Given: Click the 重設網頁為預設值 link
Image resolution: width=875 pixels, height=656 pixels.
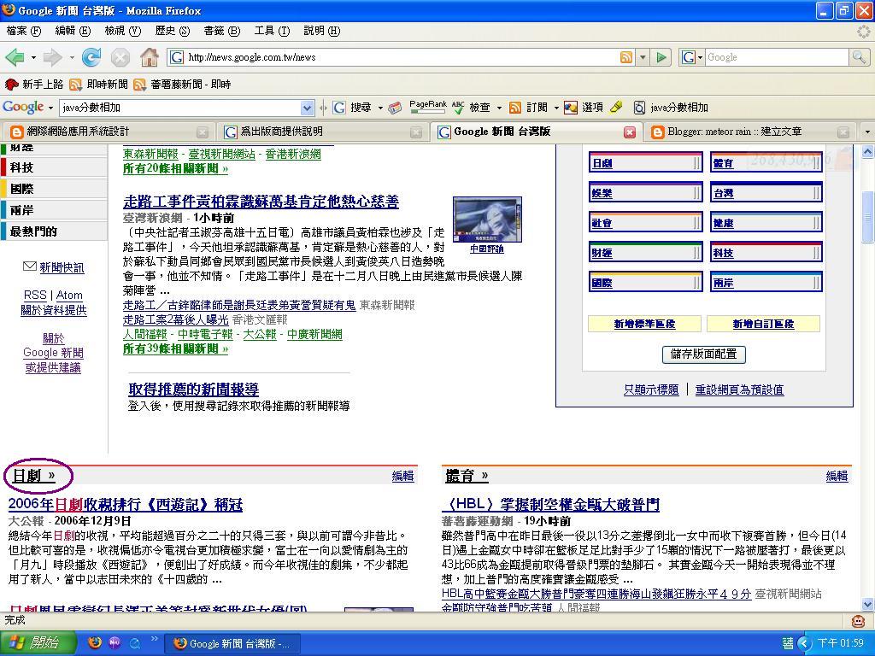Looking at the screenshot, I should pos(739,389).
